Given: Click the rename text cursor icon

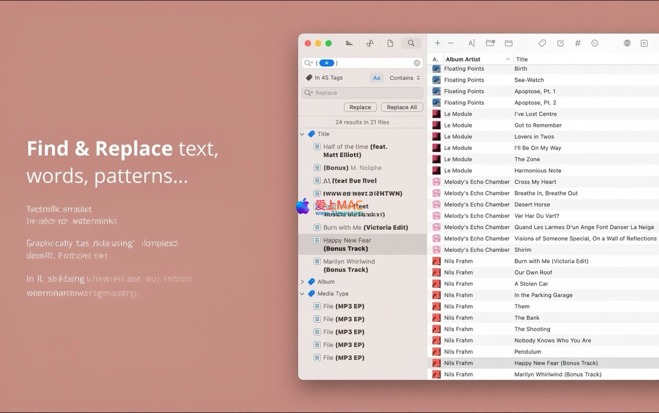Looking at the screenshot, I should click(471, 43).
